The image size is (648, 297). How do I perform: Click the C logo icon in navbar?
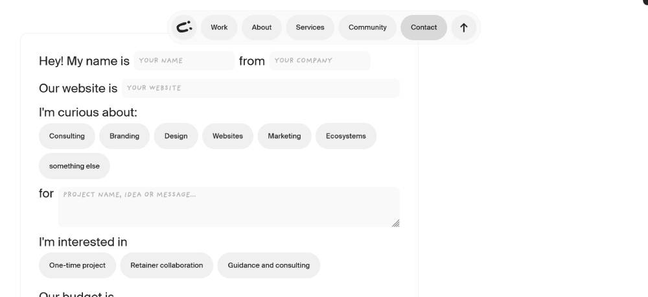[185, 27]
